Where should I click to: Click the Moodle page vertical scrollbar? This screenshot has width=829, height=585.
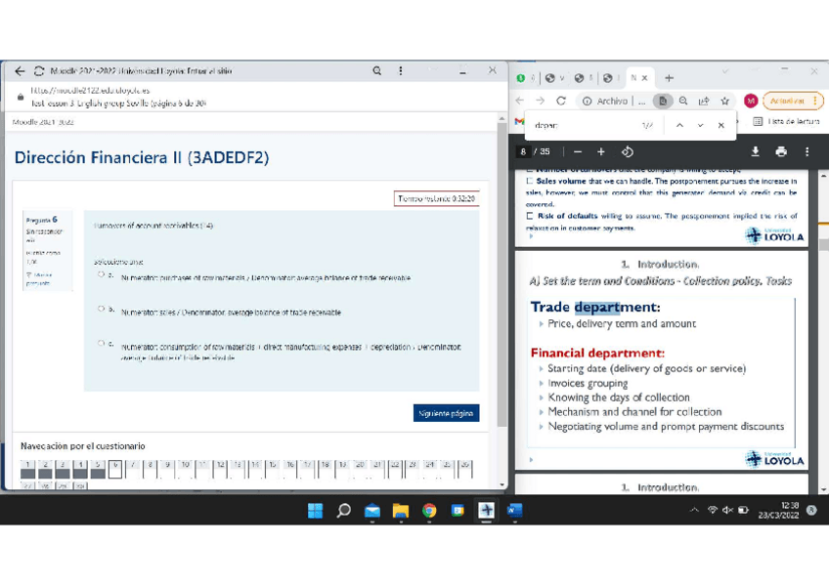(502, 276)
